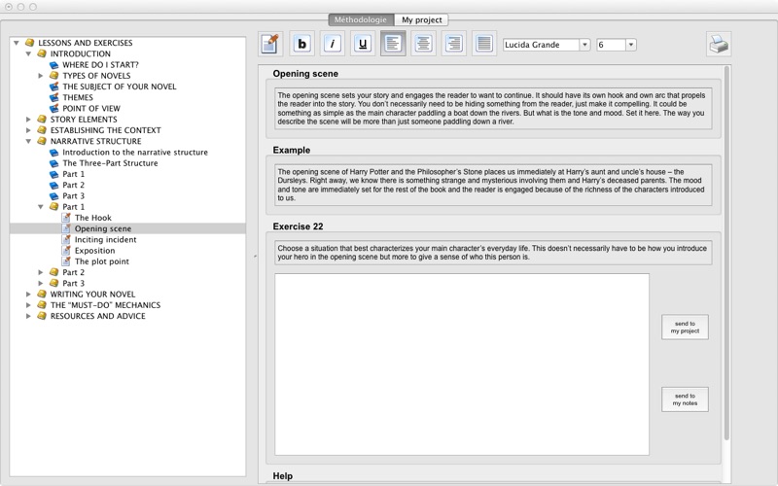778x486 pixels.
Task: Toggle underline formatting
Action: pyautogui.click(x=363, y=44)
